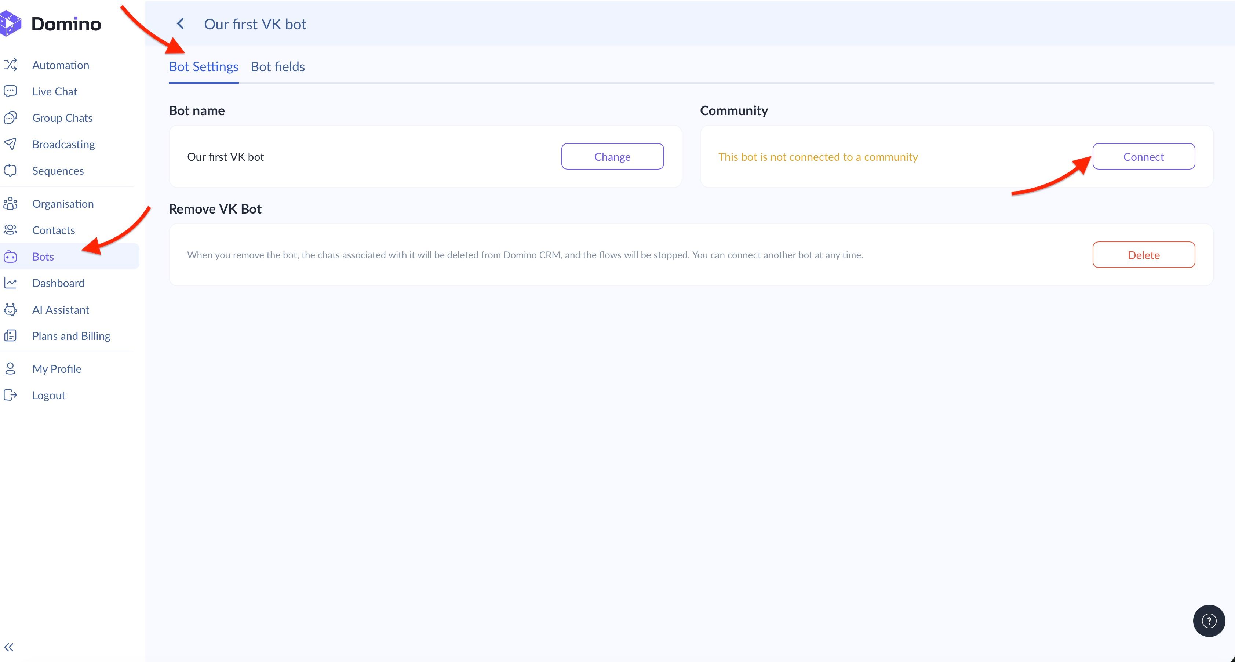Click the Sequences loop icon
This screenshot has height=662, width=1235.
(10, 171)
